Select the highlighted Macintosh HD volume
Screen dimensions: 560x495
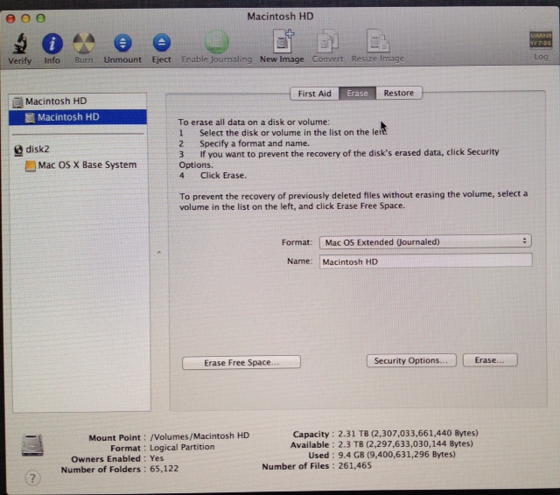click(78, 117)
